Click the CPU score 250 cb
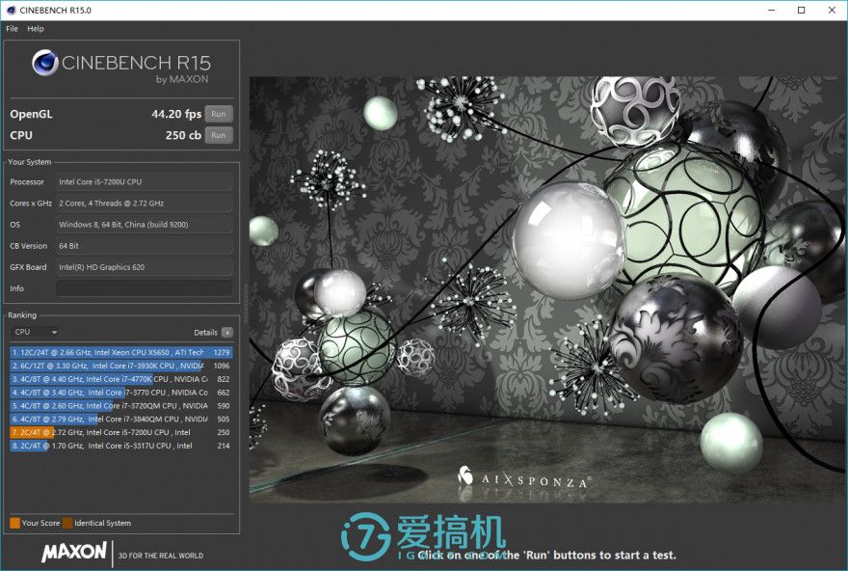This screenshot has height=571, width=848. [x=183, y=135]
